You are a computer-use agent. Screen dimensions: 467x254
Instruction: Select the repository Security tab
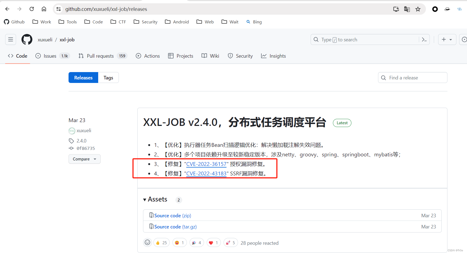coord(240,56)
